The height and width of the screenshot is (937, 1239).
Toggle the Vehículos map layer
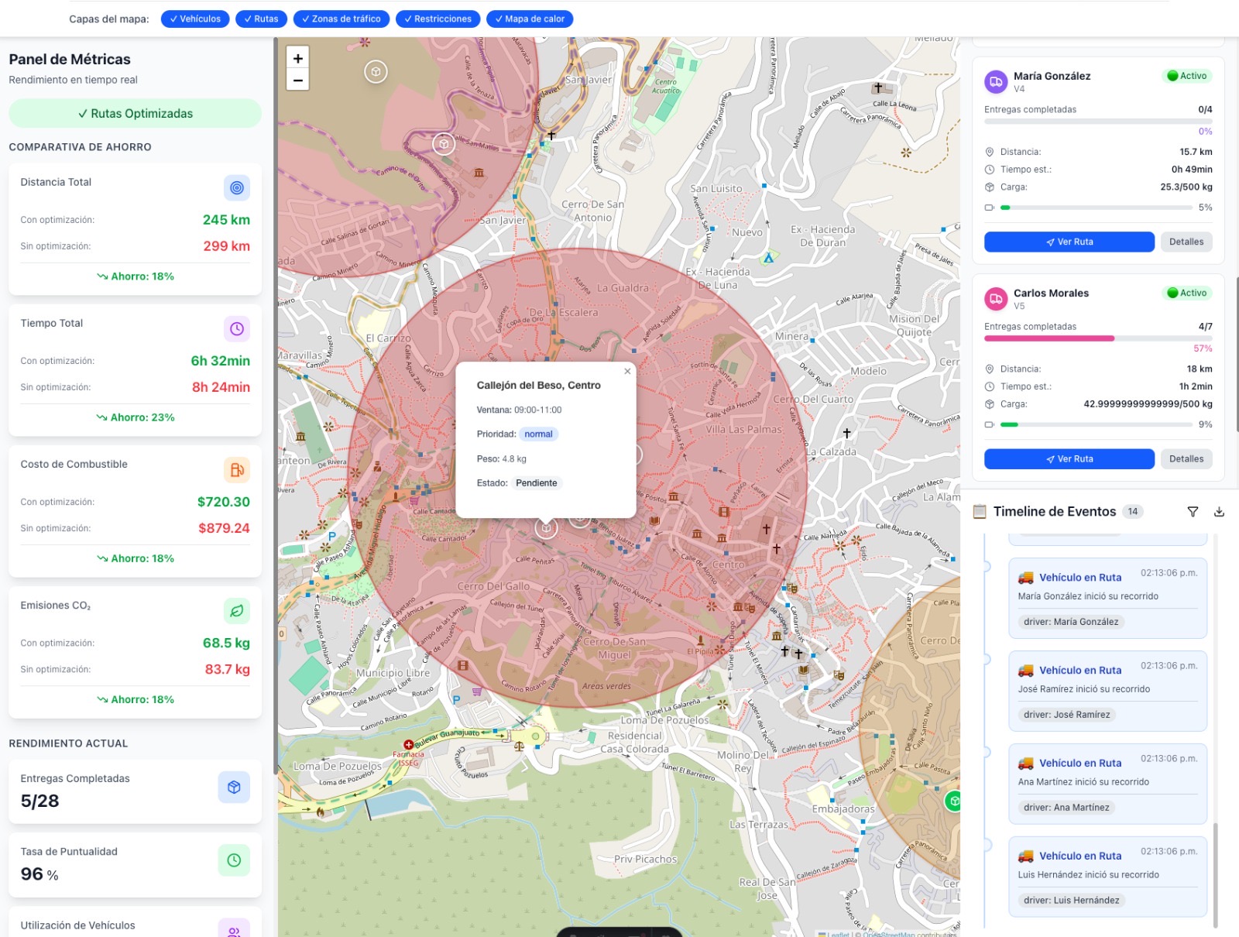tap(195, 19)
